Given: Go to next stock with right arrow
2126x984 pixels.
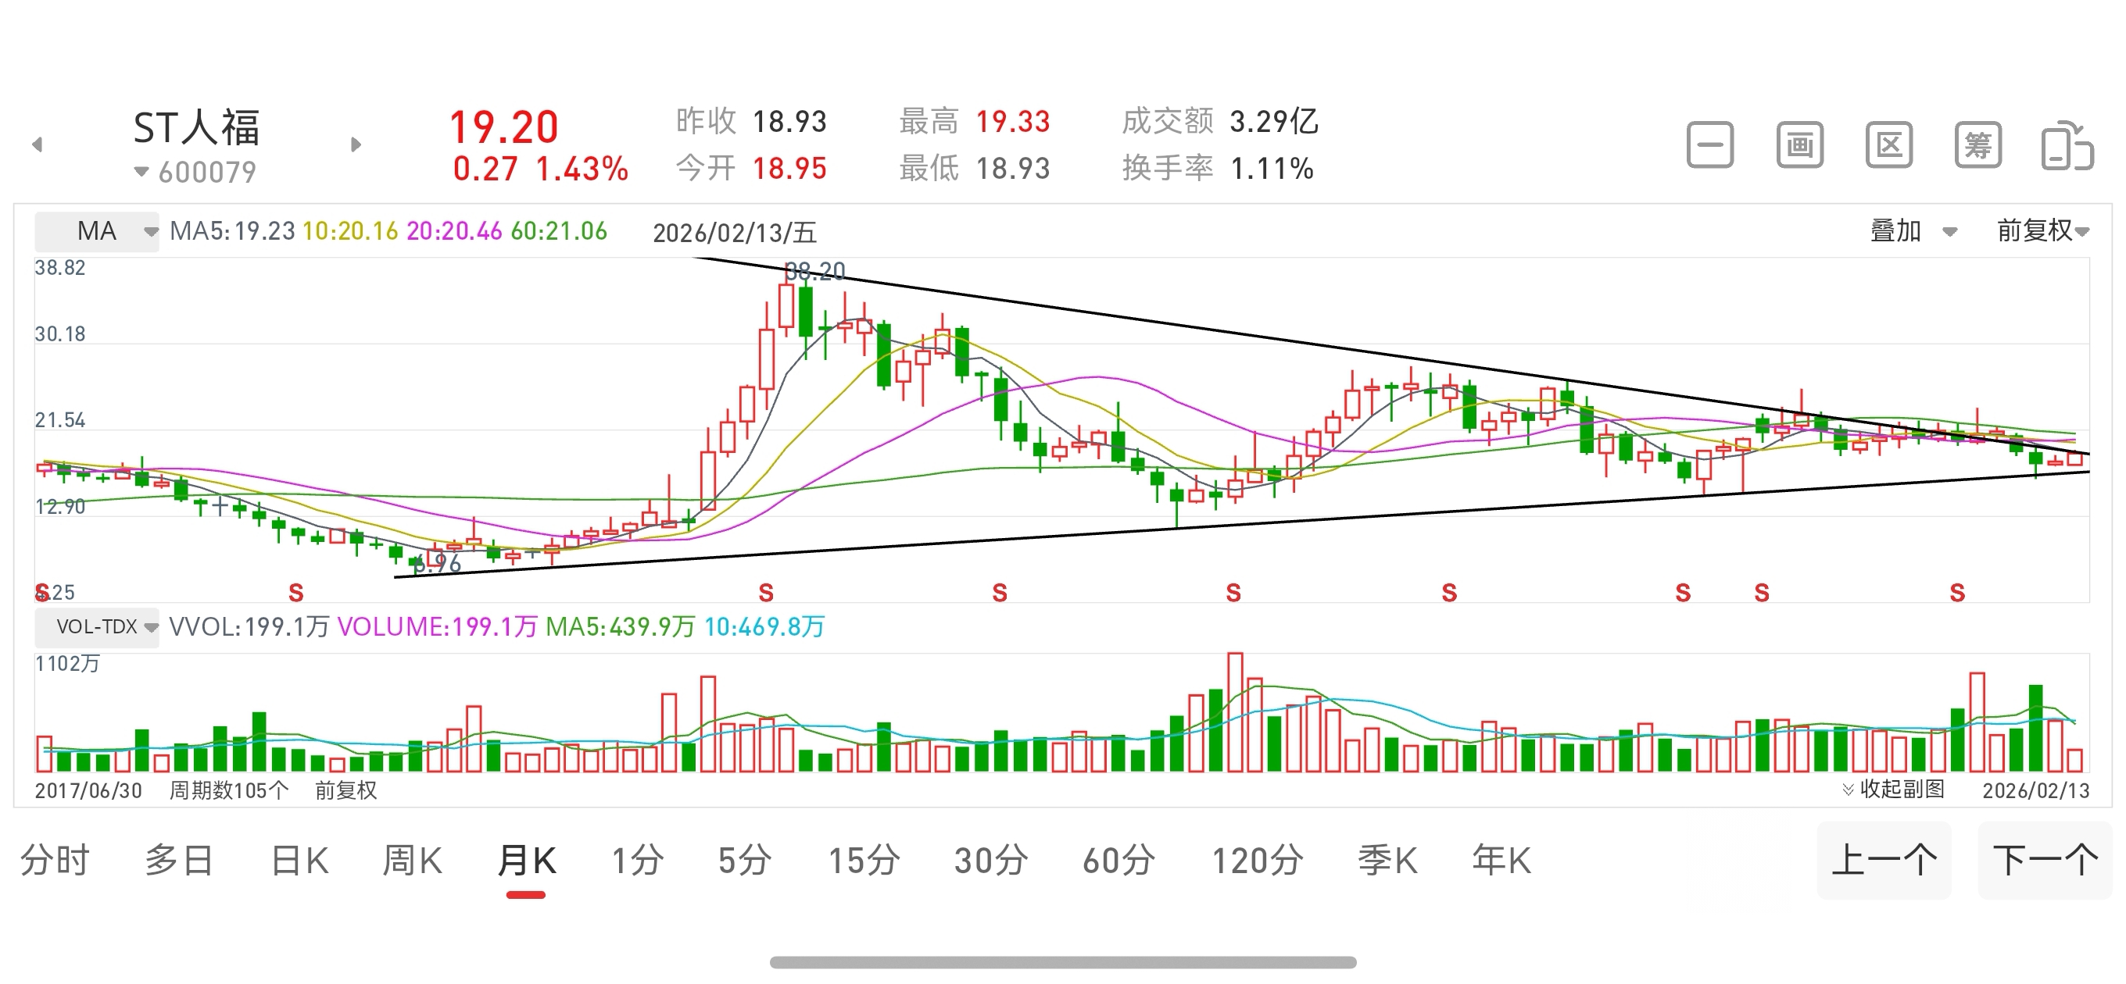Looking at the screenshot, I should pos(356,145).
